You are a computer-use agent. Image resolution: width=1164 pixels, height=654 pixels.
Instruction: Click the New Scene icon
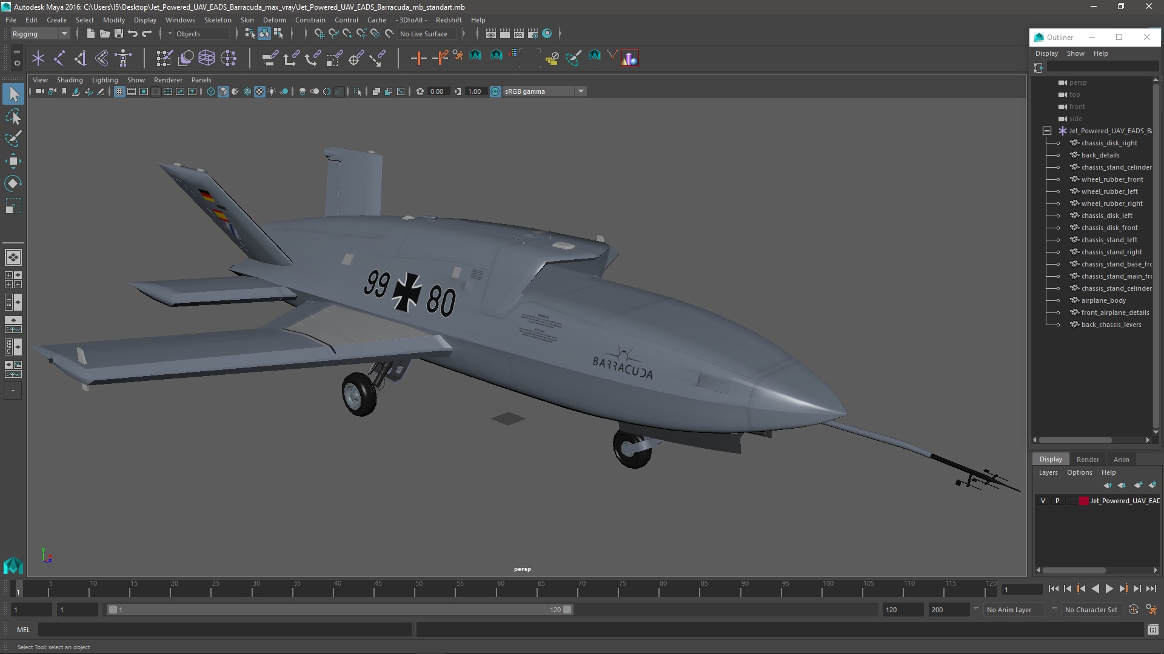90,34
